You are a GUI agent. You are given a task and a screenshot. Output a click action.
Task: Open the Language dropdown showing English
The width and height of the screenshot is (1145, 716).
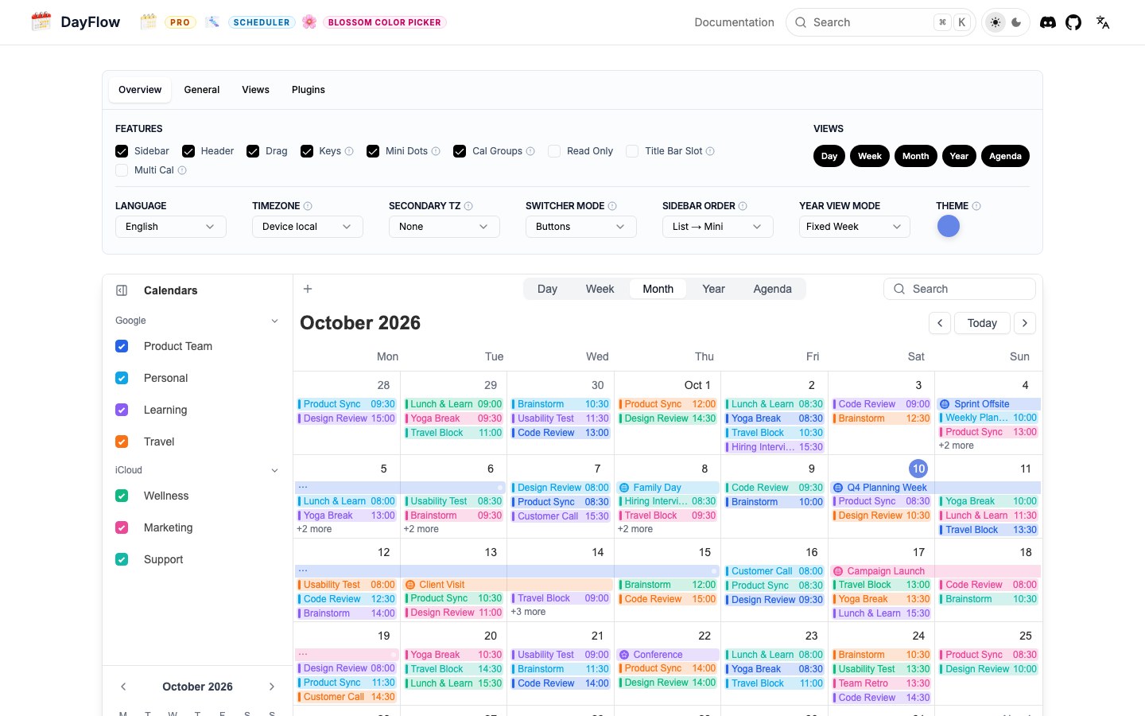point(171,227)
